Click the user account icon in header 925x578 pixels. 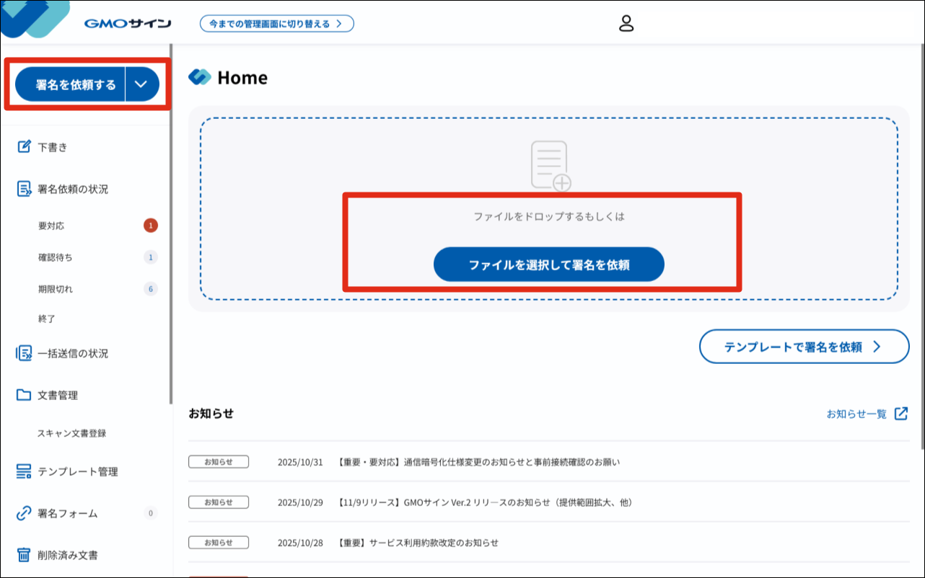[x=626, y=23]
